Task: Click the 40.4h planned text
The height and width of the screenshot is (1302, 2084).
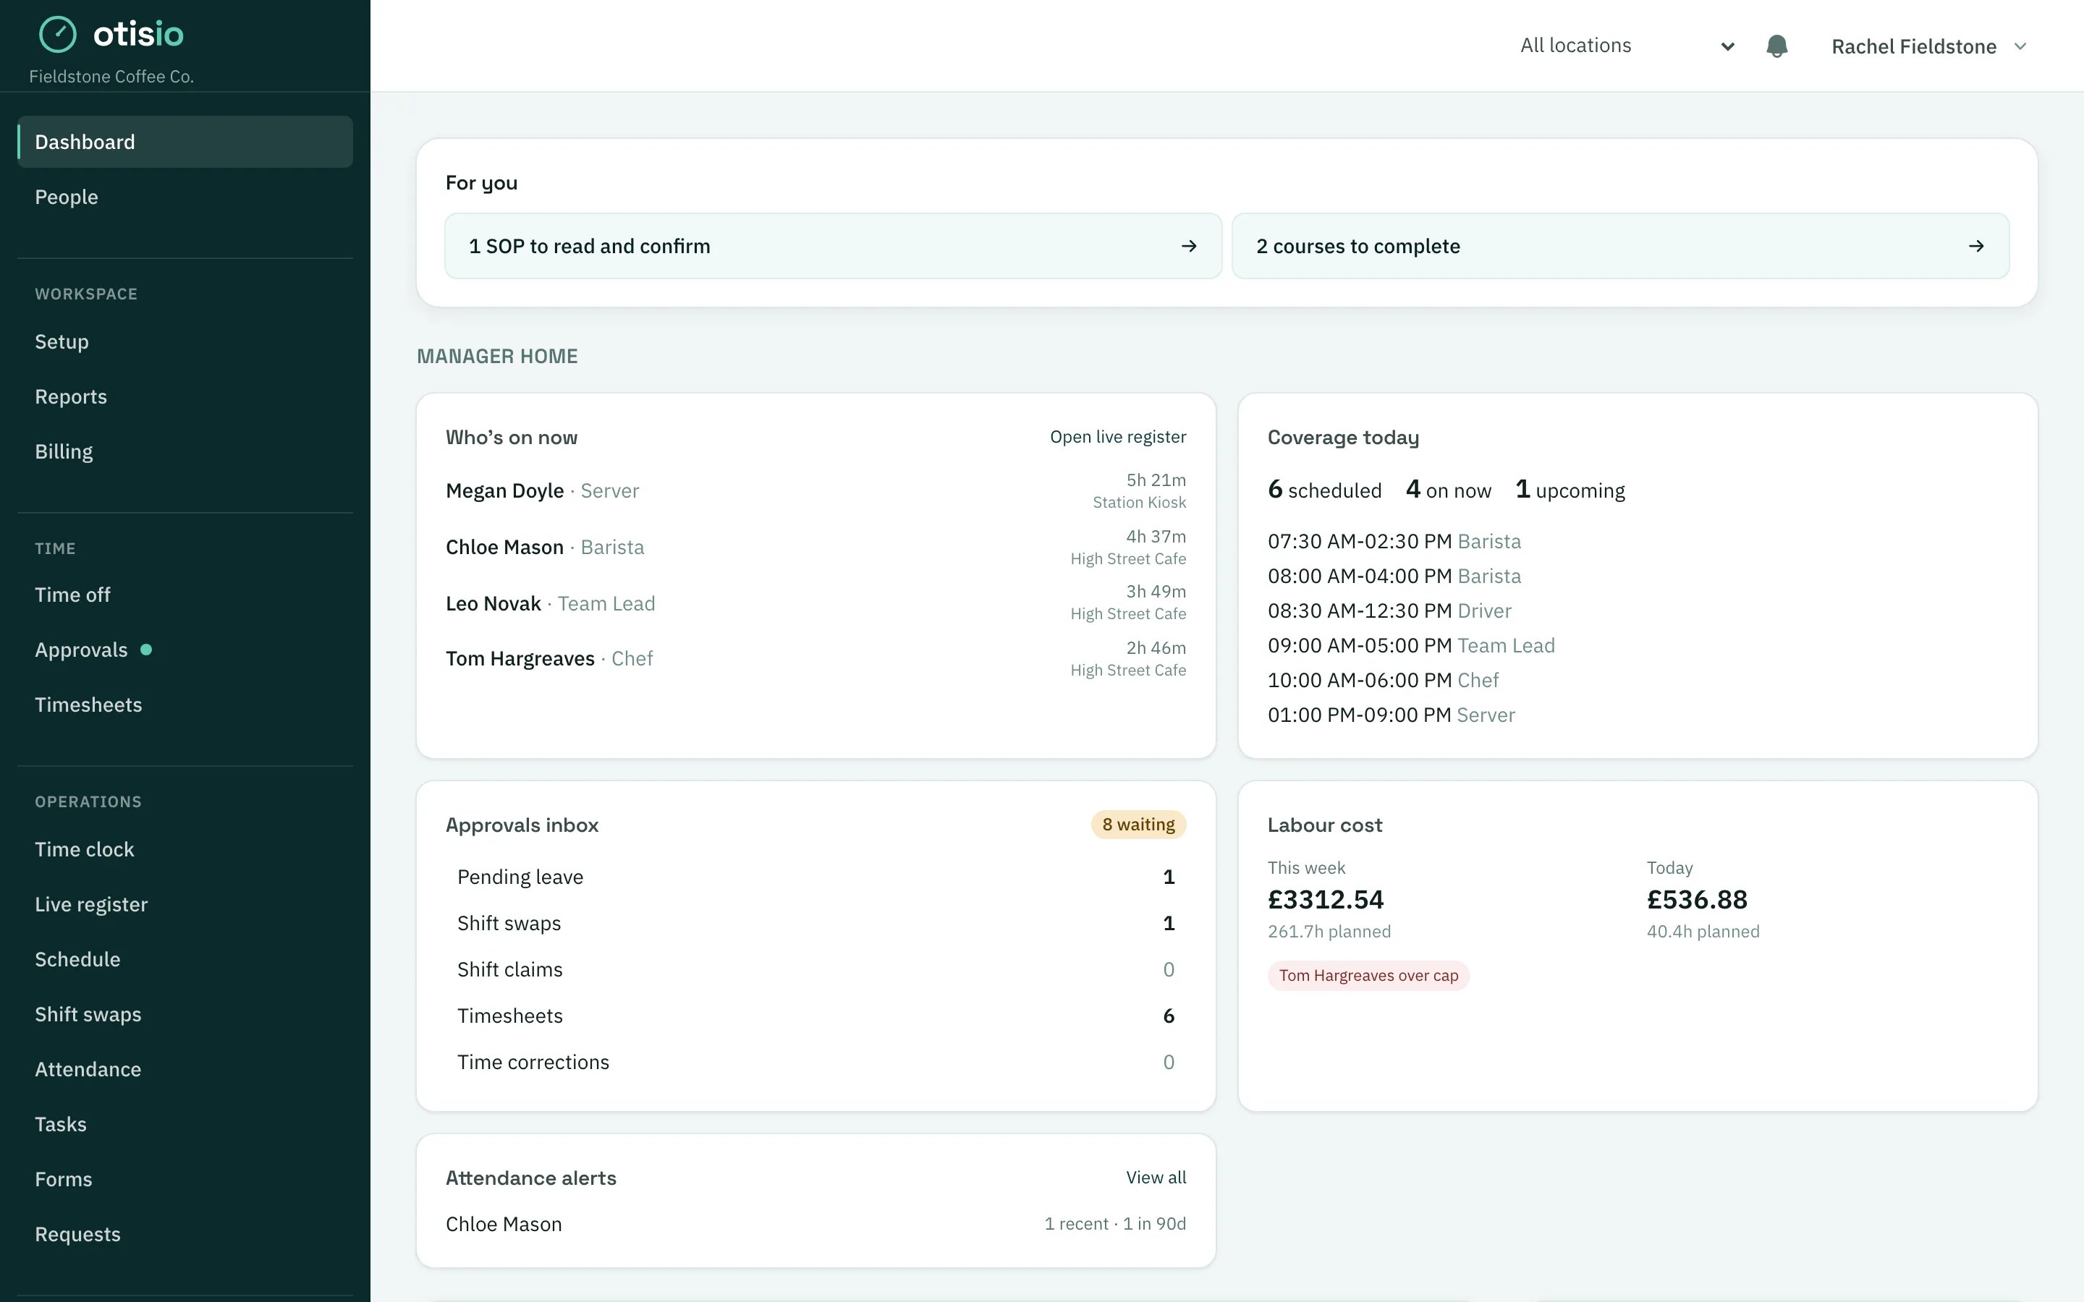Action: 1703,932
